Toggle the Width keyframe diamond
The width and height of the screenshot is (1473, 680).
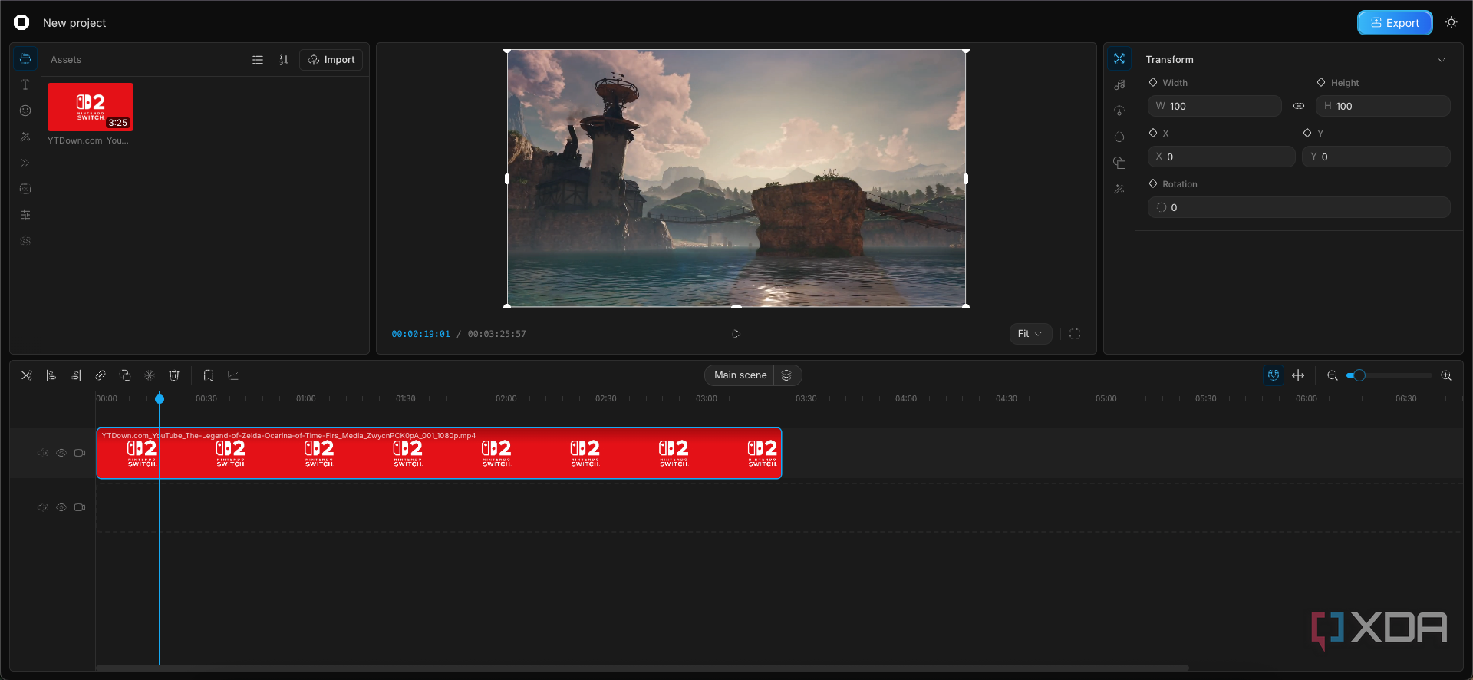(x=1153, y=82)
